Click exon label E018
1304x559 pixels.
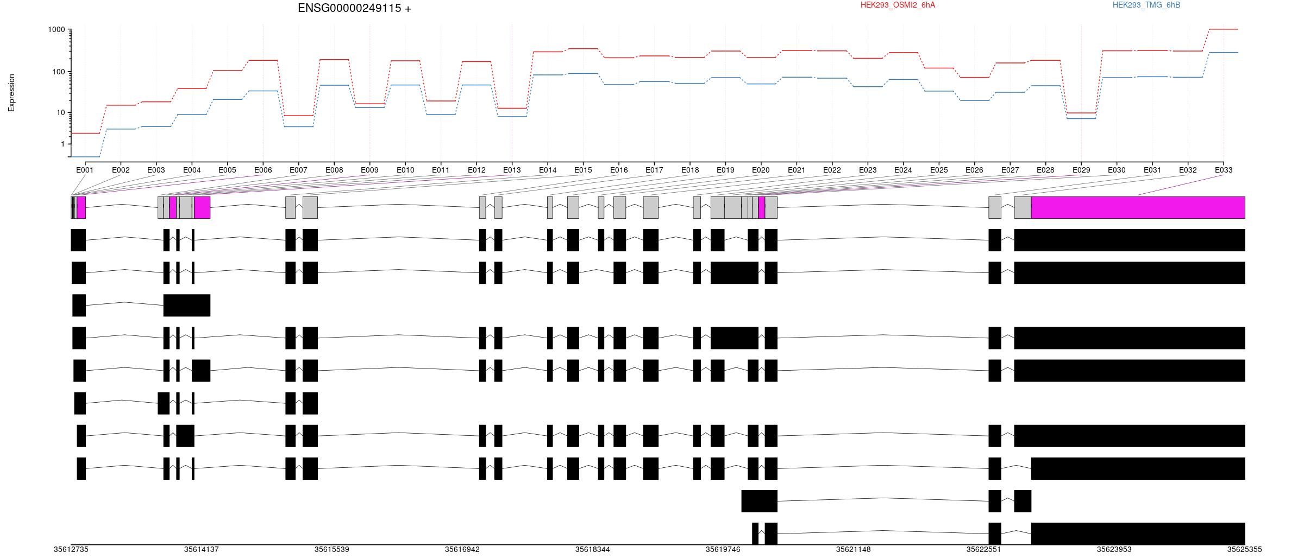click(x=690, y=170)
